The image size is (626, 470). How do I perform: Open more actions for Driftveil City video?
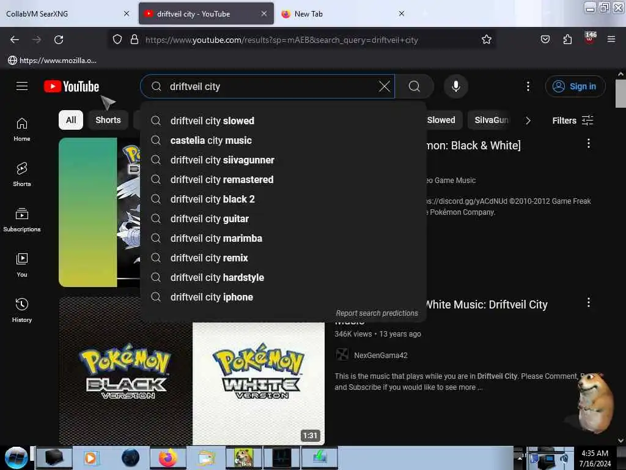589,302
